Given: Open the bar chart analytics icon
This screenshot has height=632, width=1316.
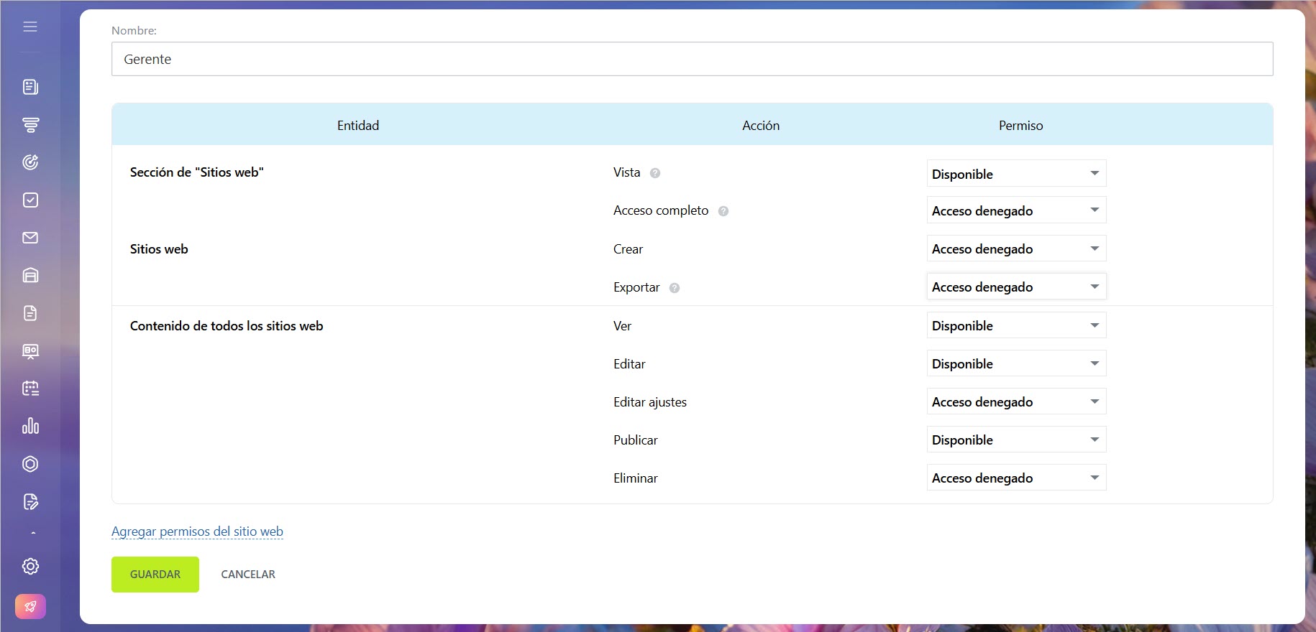Looking at the screenshot, I should pos(30,426).
